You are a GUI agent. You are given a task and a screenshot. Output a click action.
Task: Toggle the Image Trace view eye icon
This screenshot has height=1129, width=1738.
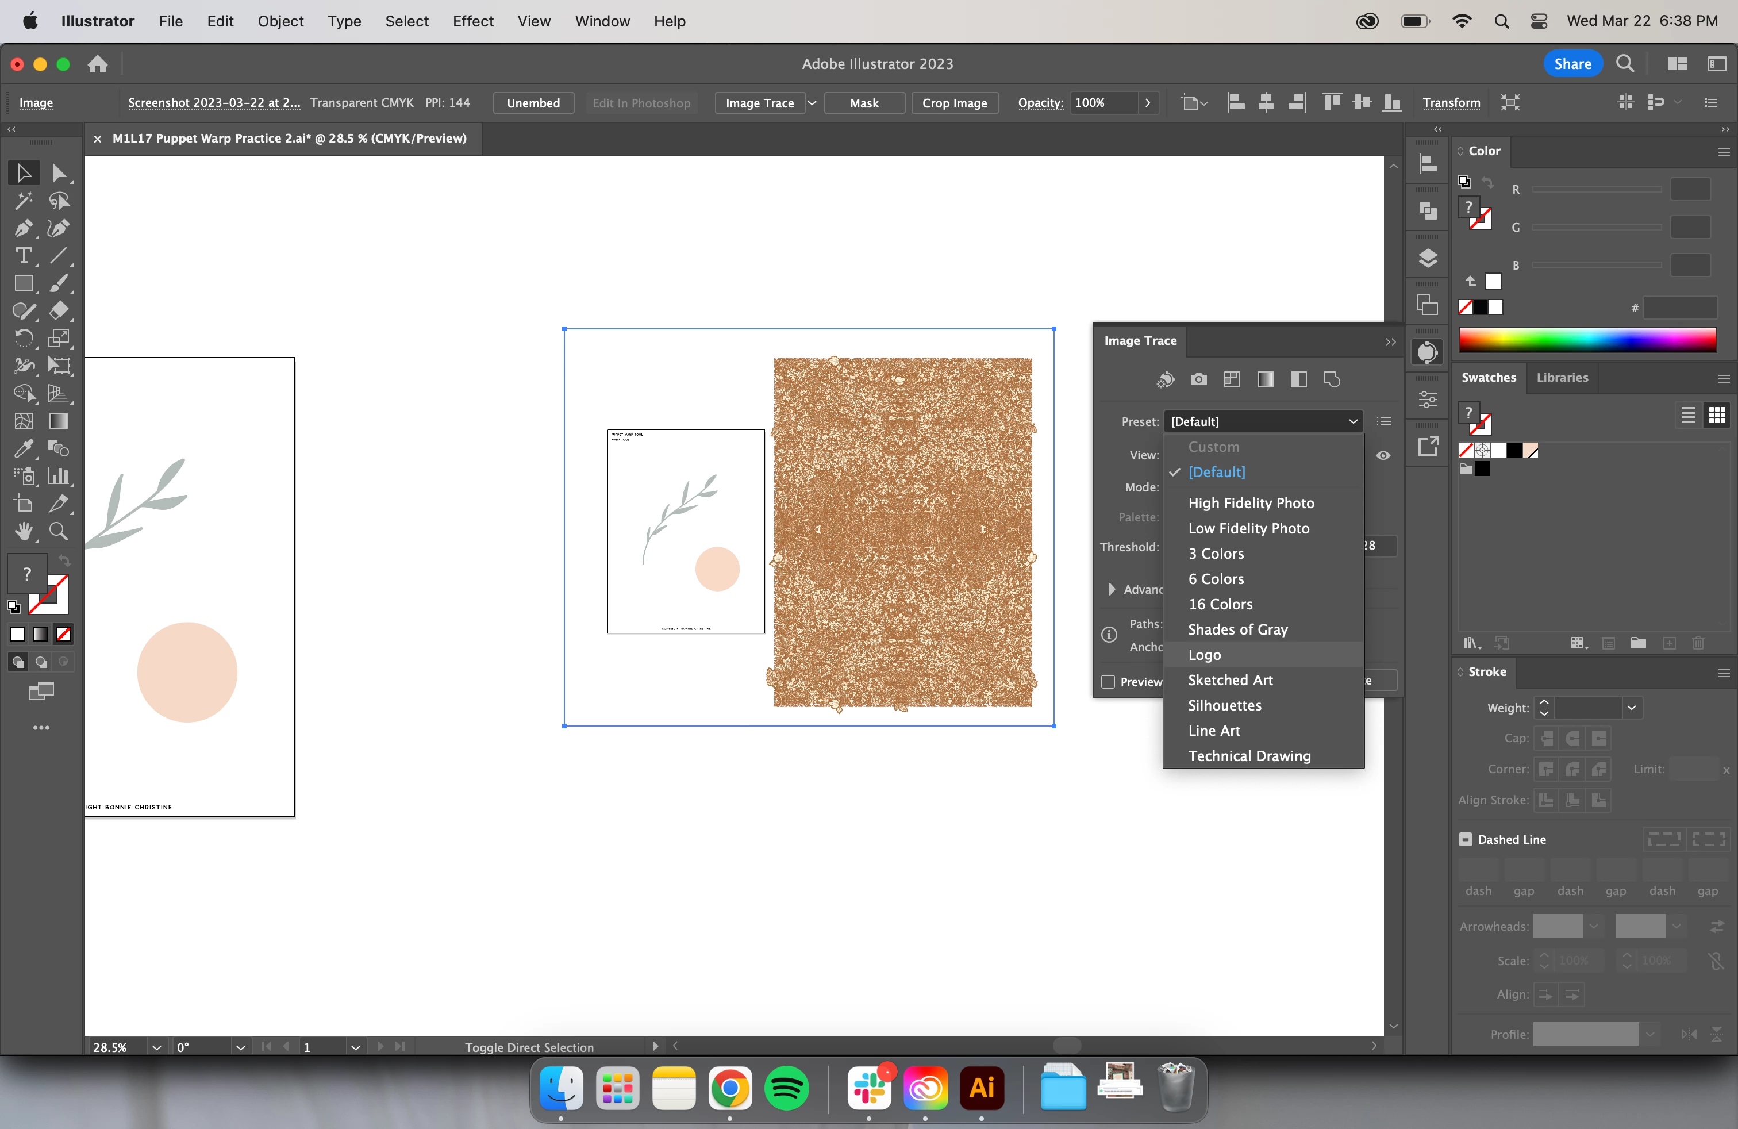coord(1383,455)
